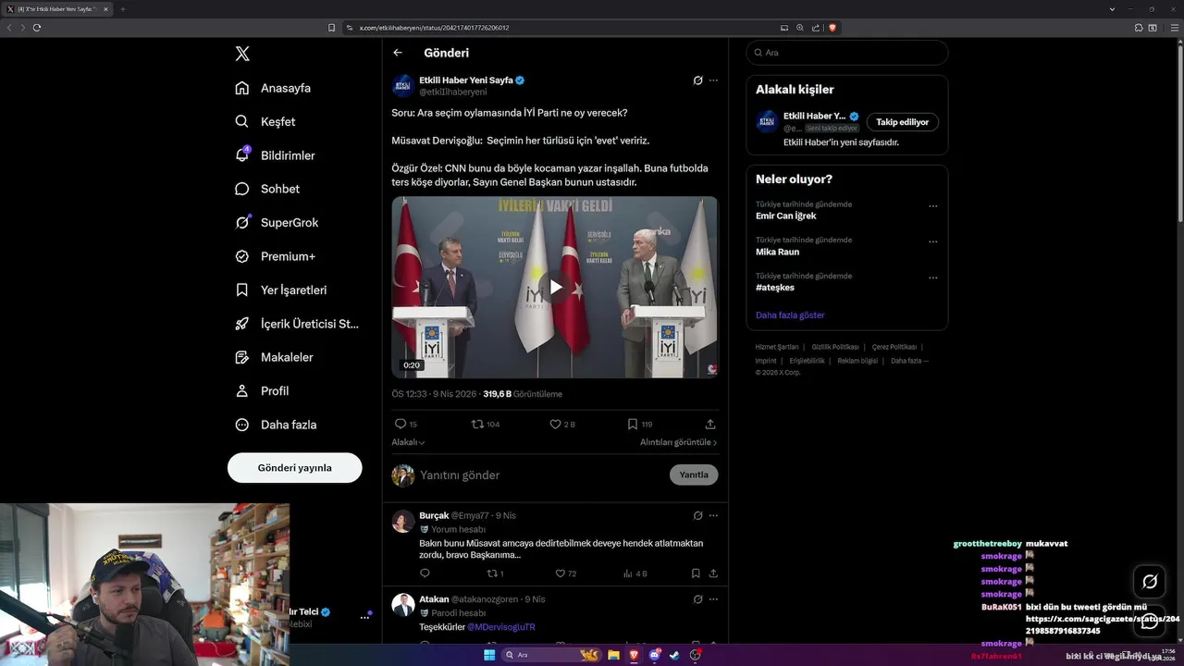Viewport: 1184px width, 666px height.
Task: Open Profil page
Action: point(262,390)
